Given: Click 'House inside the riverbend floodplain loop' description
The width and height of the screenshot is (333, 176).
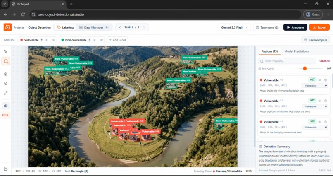Looking at the screenshot, I should point(282,91).
